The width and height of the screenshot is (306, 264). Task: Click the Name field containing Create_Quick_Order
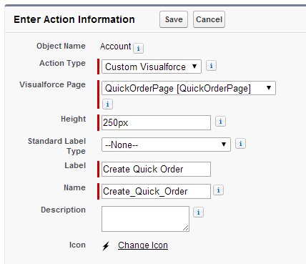pos(156,191)
